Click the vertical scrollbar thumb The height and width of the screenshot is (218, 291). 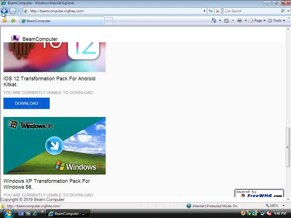coord(288,147)
